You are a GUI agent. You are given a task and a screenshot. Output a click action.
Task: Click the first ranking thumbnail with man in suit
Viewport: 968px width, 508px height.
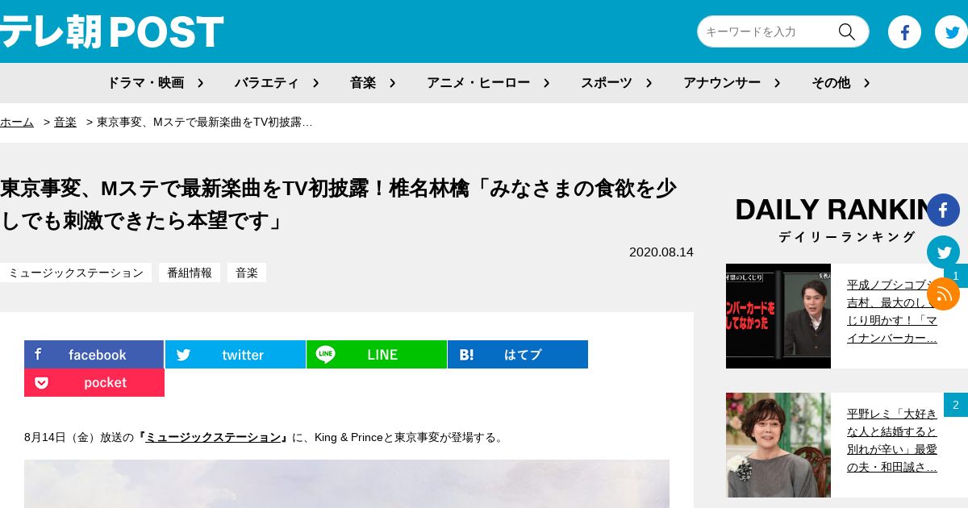[x=778, y=316]
